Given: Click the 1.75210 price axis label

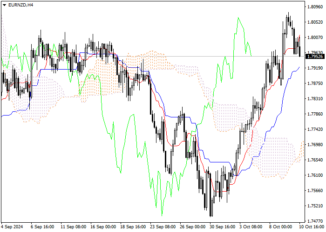Looking at the screenshot, I should [x=315, y=206].
